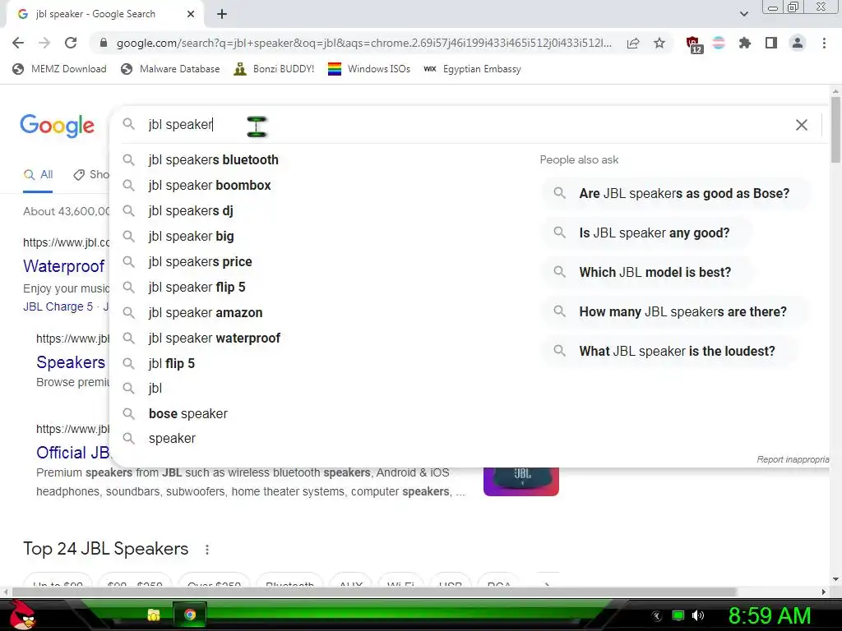Share this page using the share icon
Viewport: 842px width, 631px height.
(x=633, y=43)
